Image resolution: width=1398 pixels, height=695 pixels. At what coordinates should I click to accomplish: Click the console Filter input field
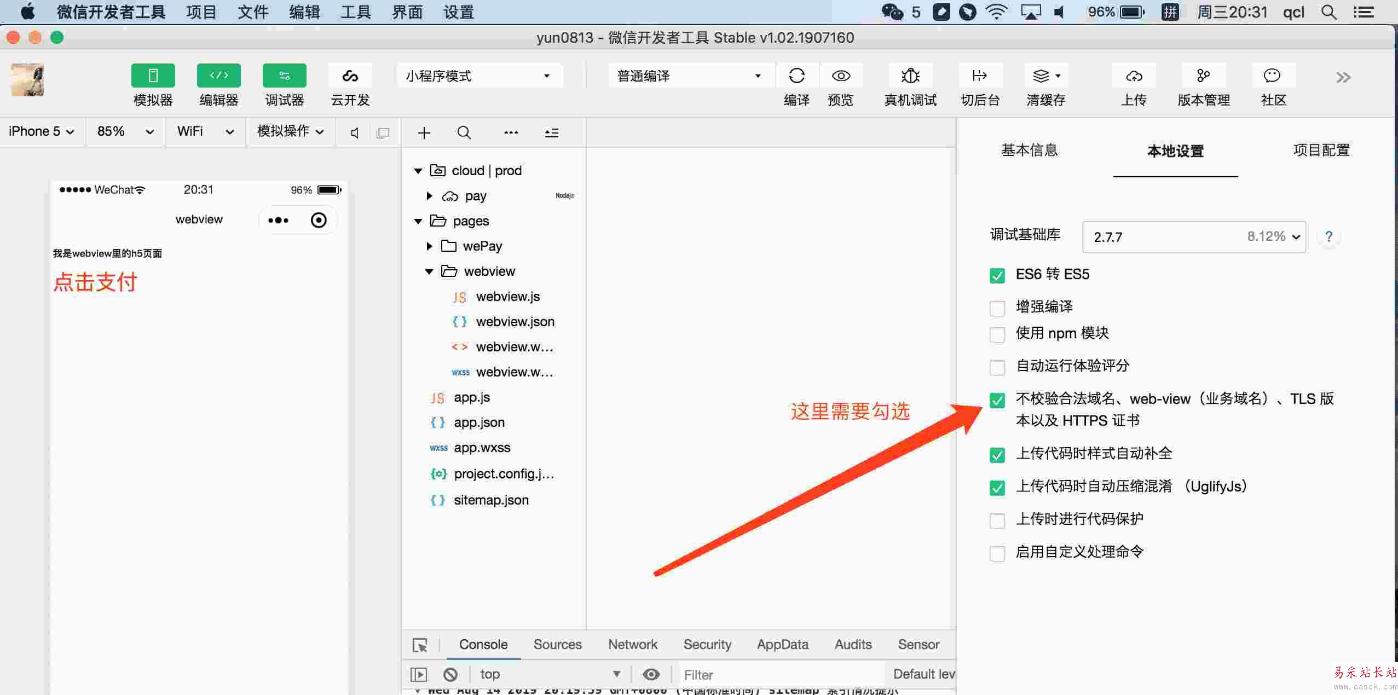tap(777, 675)
